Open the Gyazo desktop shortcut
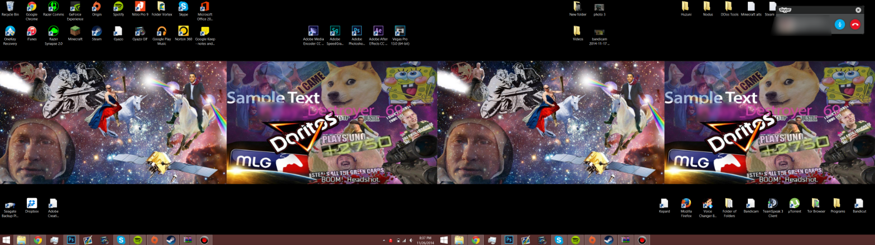875x245 pixels. click(118, 34)
